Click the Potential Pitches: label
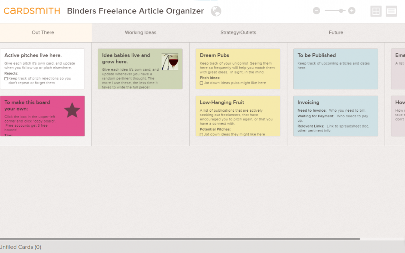Image resolution: width=405 pixels, height=253 pixels. 215,129
